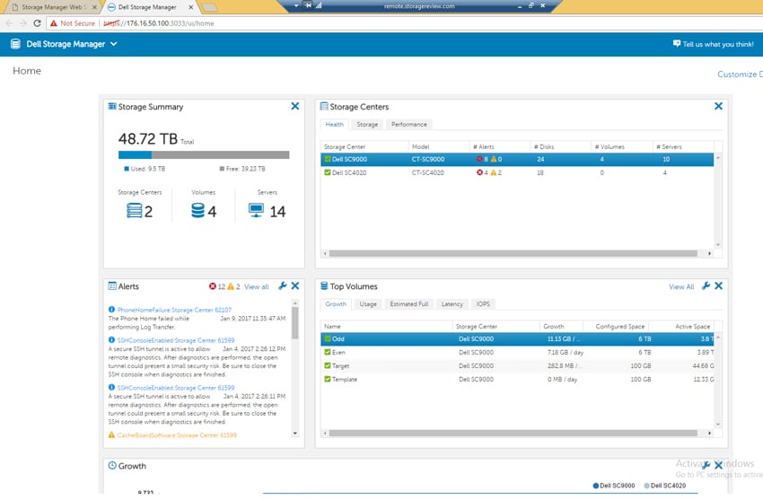Select the Template volume row
The height and width of the screenshot is (500, 763).
(517, 380)
